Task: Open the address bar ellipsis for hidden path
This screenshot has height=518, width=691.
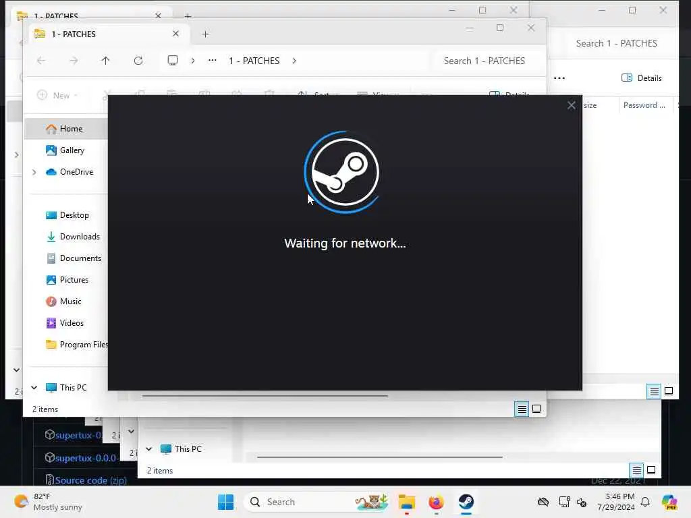Action: pos(213,60)
